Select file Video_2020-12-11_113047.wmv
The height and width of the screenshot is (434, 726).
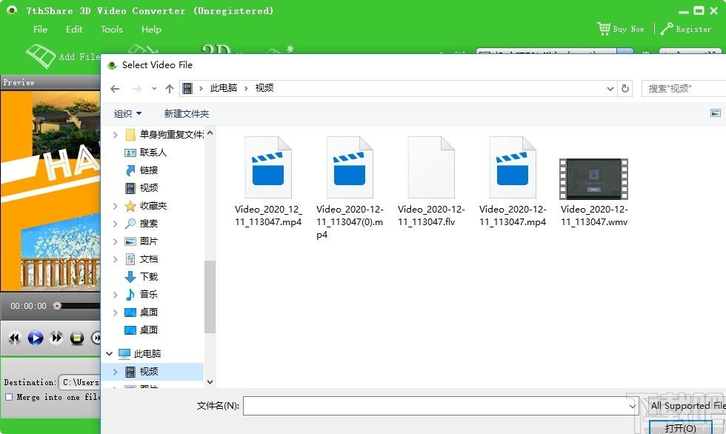(x=594, y=192)
